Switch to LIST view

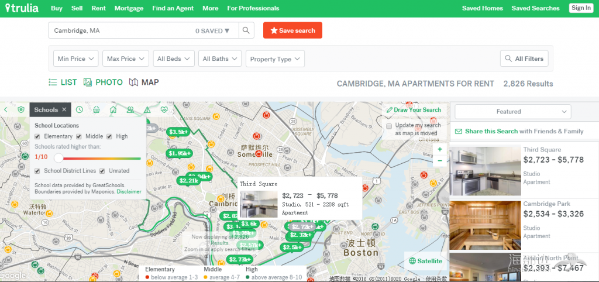pos(63,82)
